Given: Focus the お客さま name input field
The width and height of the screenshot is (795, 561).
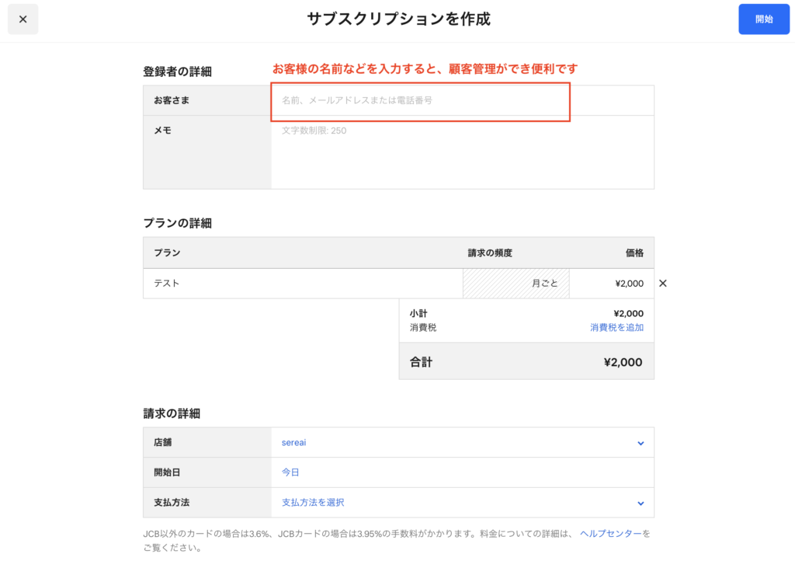Looking at the screenshot, I should tap(419, 101).
